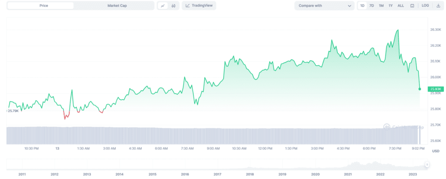Viewport: 446px width, 179px height.
Task: Click the 13 date label on axis
Action: point(57,148)
